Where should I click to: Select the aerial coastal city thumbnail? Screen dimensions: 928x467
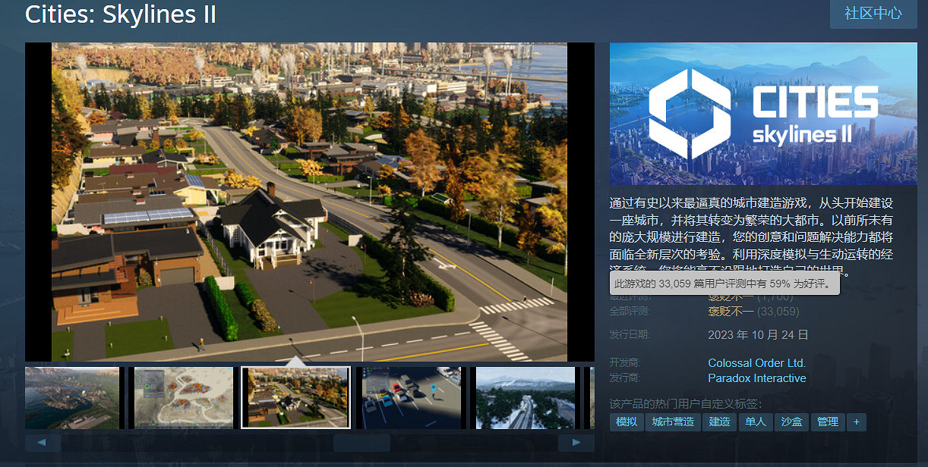72,398
